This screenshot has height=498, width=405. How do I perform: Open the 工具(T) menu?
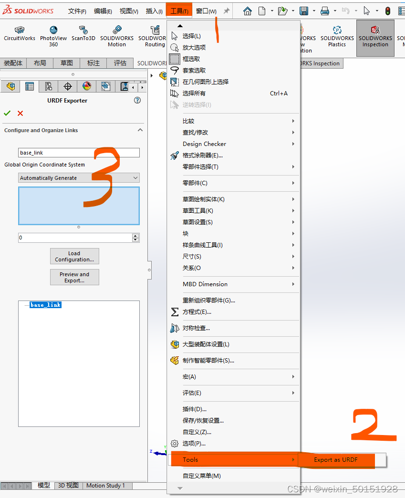tap(179, 11)
